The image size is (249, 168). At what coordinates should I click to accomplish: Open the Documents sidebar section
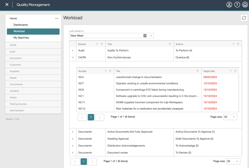(33, 58)
